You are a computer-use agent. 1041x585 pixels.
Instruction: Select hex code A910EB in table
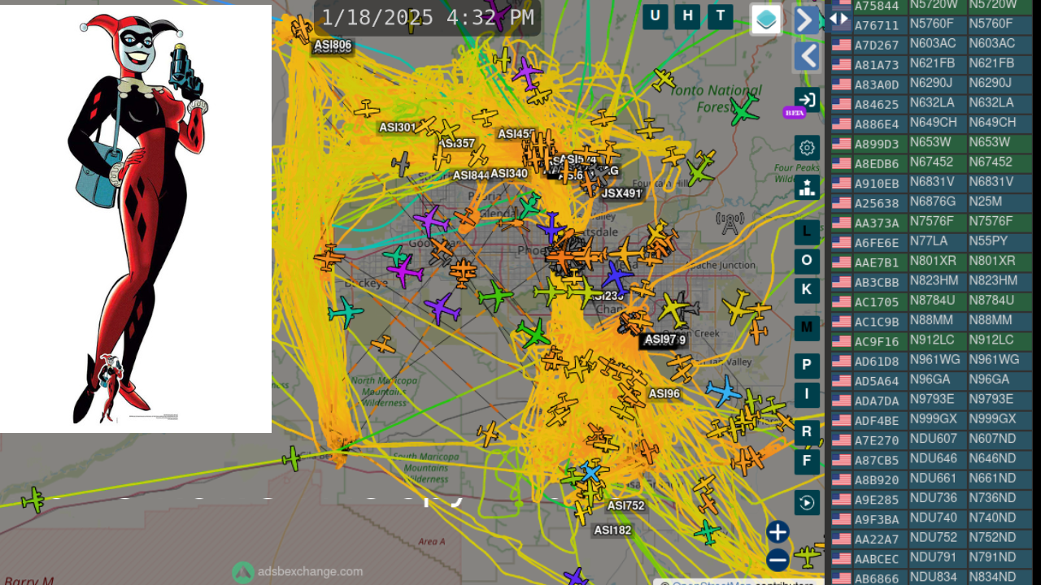[x=877, y=184]
